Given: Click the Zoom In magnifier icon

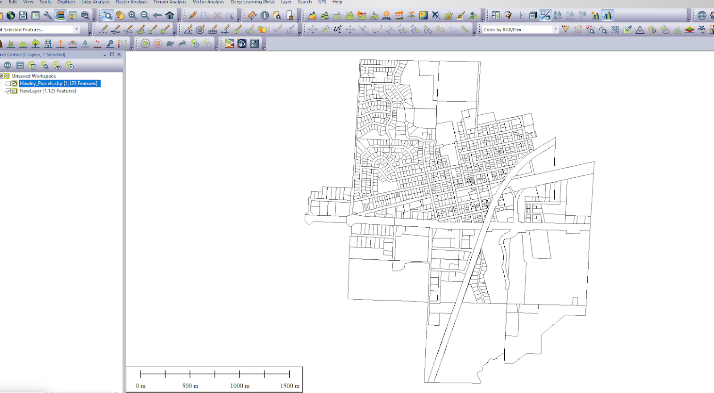Looking at the screenshot, I should 133,16.
